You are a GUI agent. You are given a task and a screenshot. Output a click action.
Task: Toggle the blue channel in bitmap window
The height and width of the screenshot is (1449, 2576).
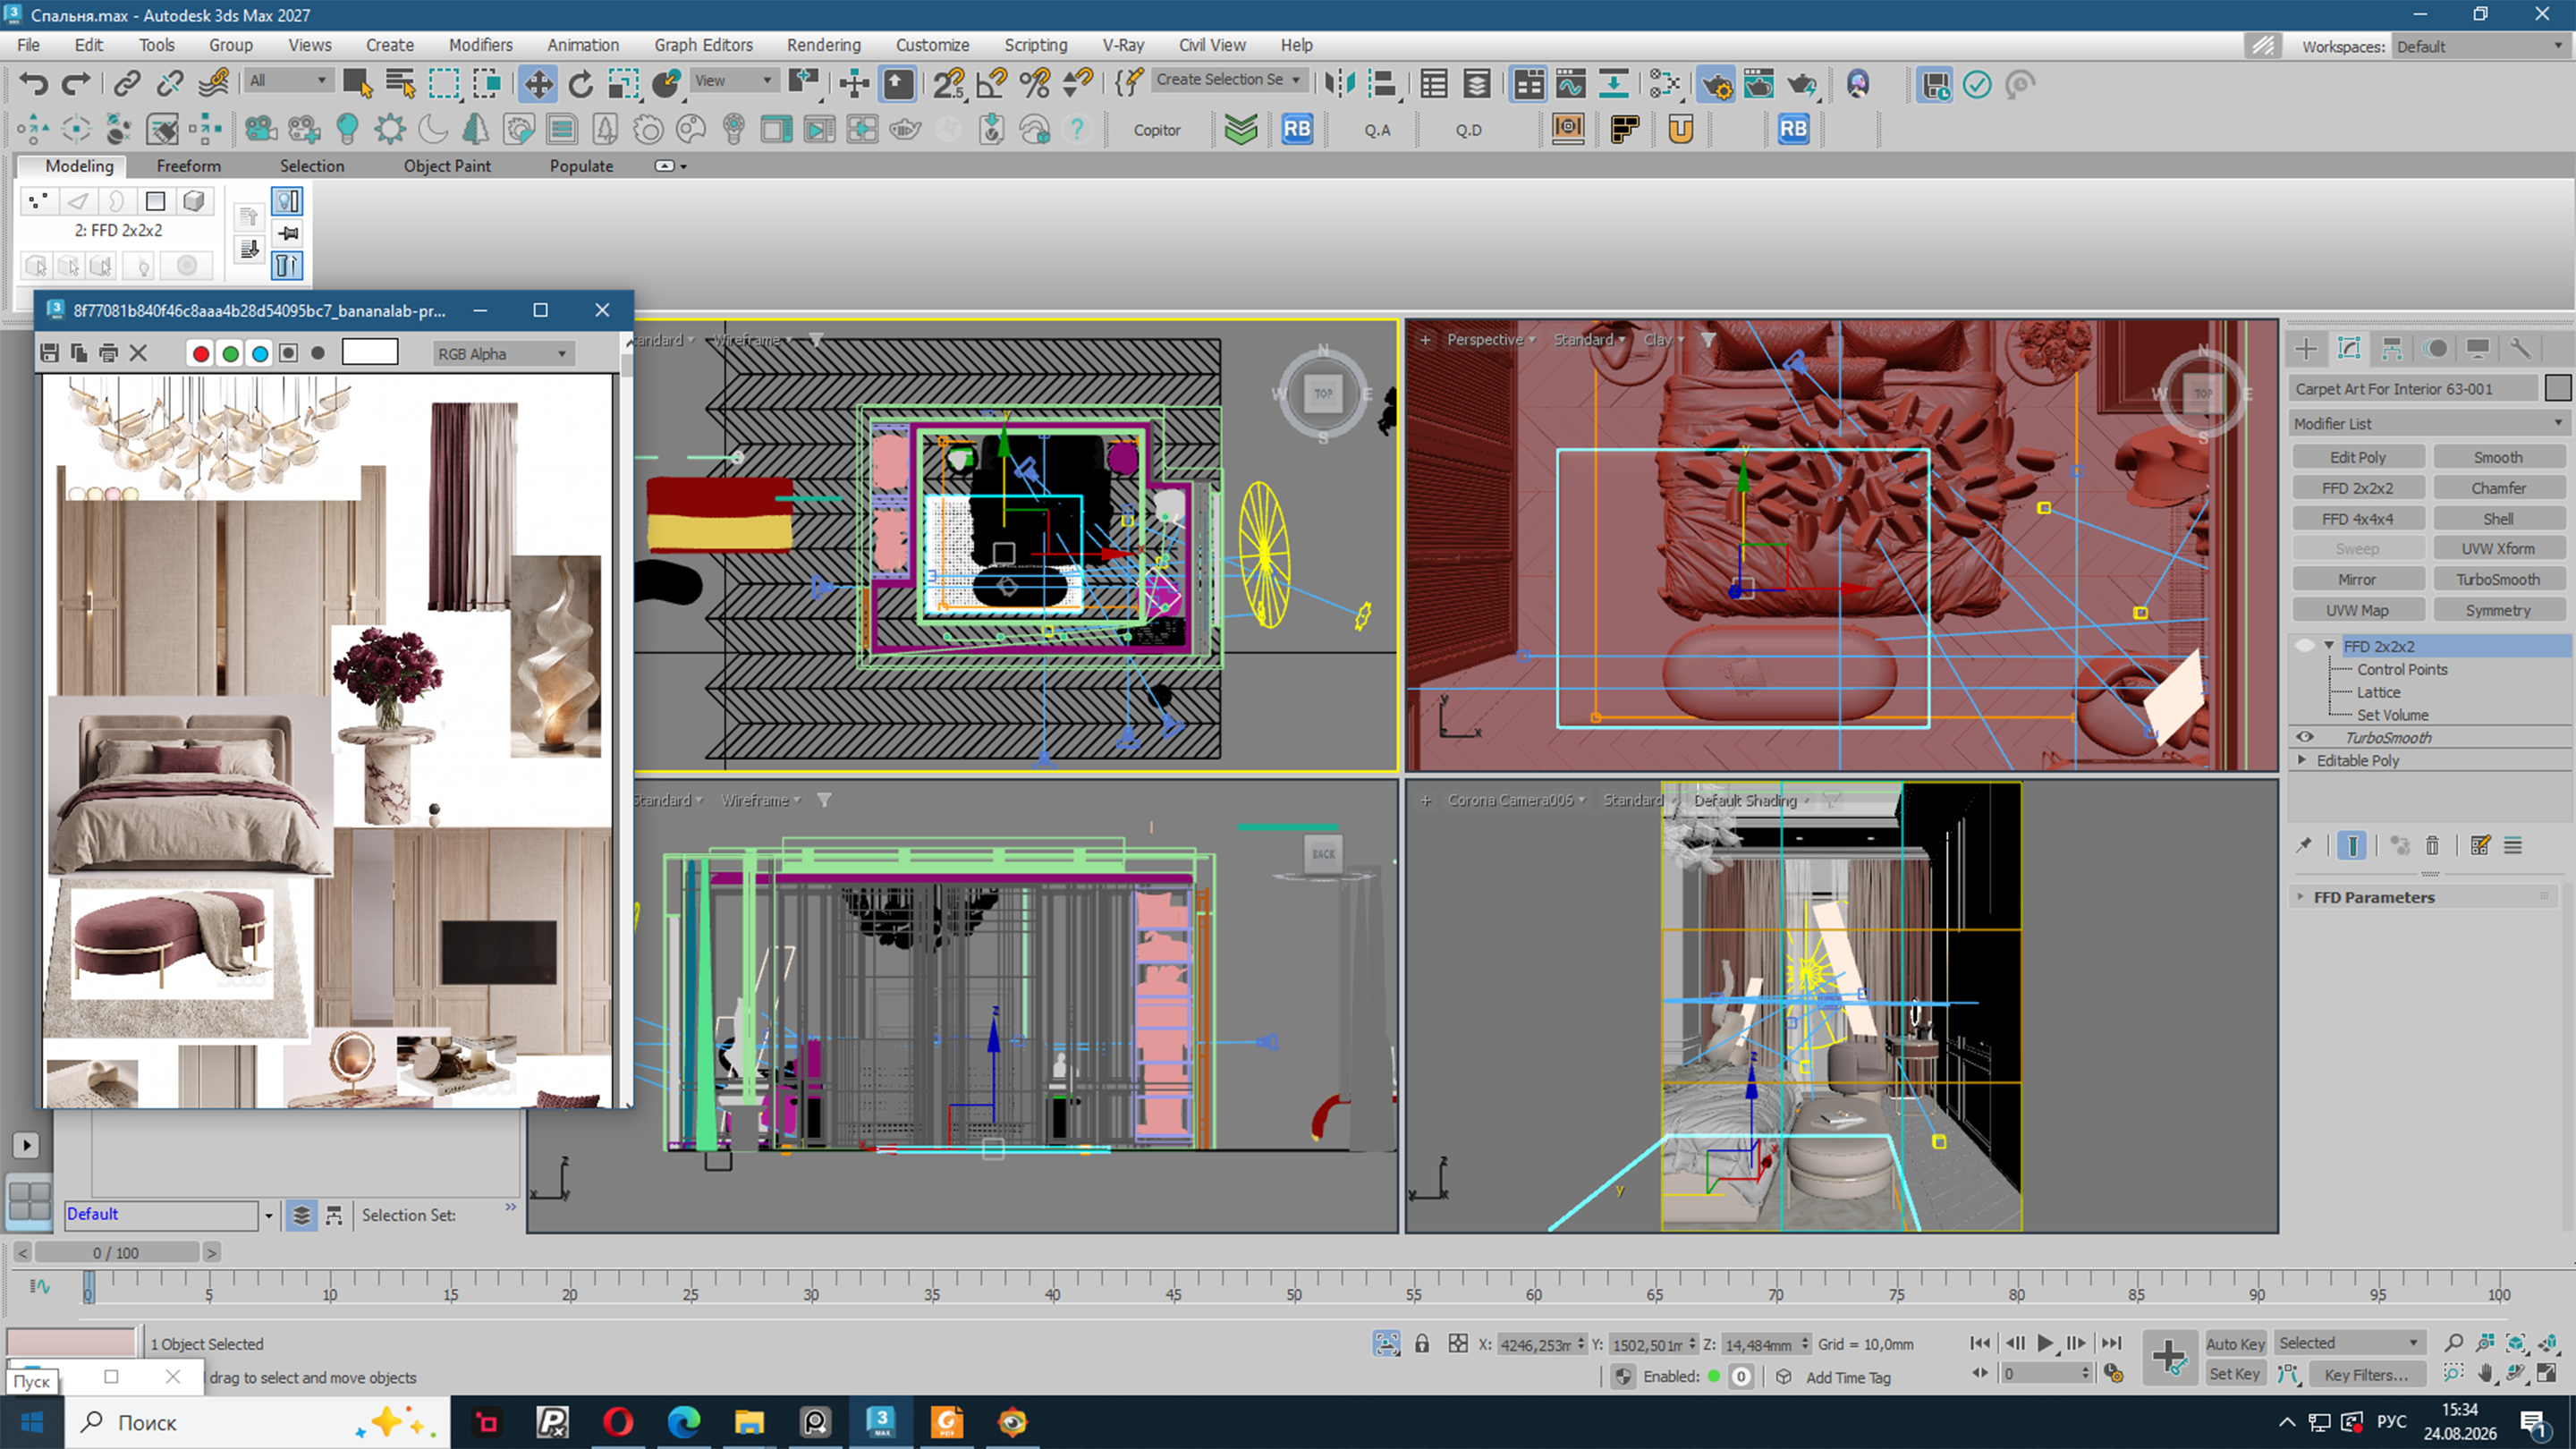click(x=260, y=353)
